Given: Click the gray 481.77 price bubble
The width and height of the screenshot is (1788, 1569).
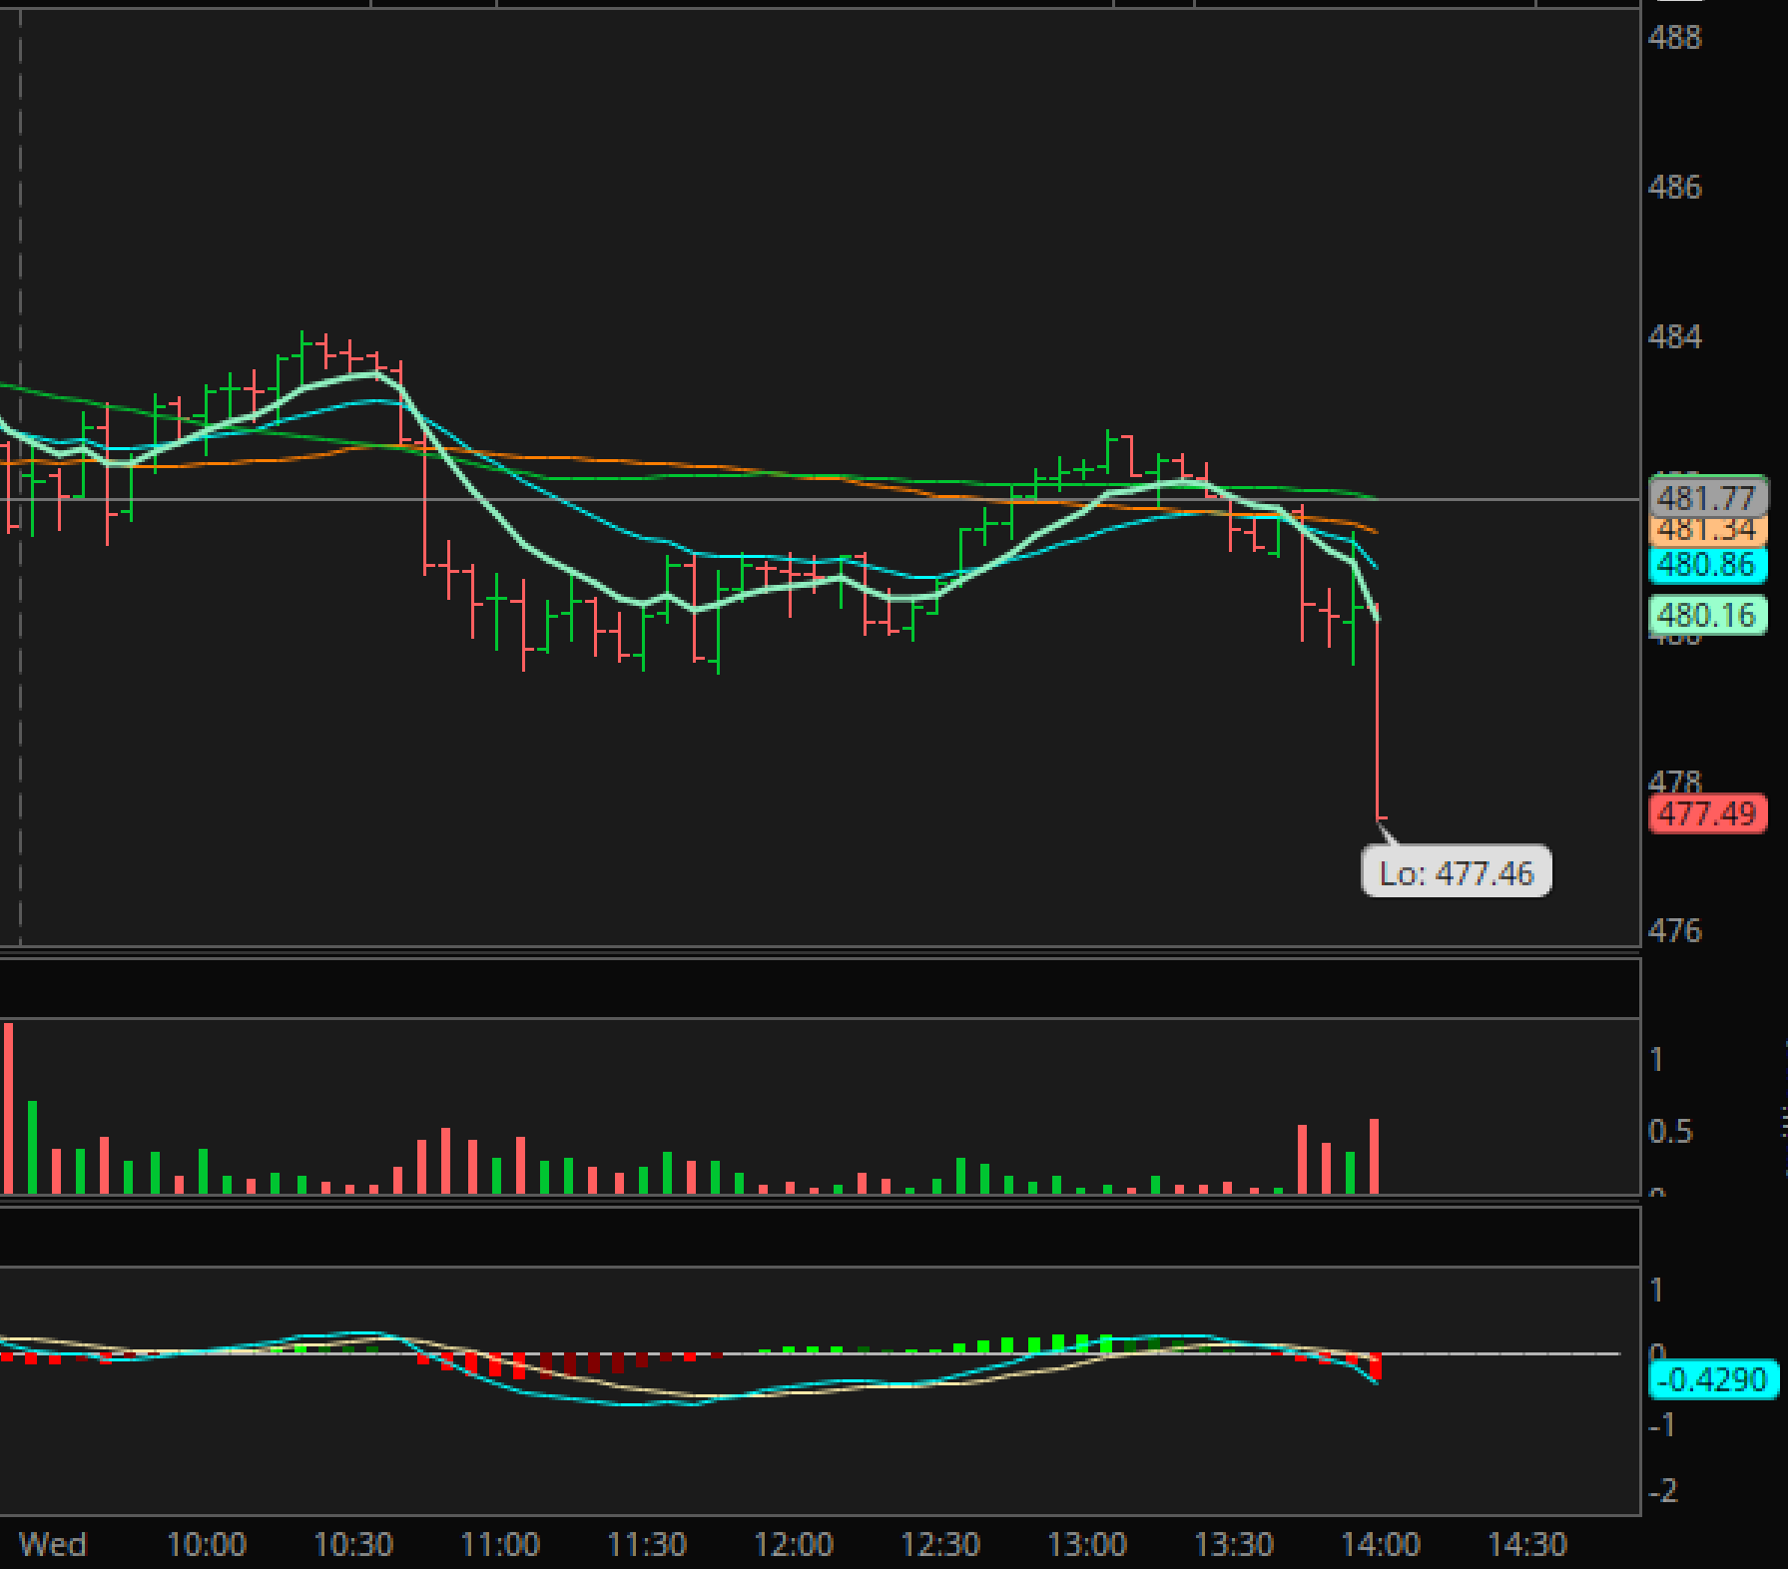Looking at the screenshot, I should pyautogui.click(x=1707, y=497).
